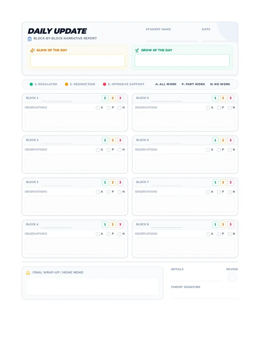This screenshot has height=337, width=260.
Task: Click the sprout icon next to Grow of the Day
Action: 137,50
